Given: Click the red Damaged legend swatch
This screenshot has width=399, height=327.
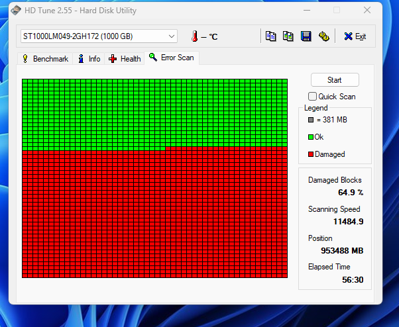Looking at the screenshot, I should coord(311,154).
